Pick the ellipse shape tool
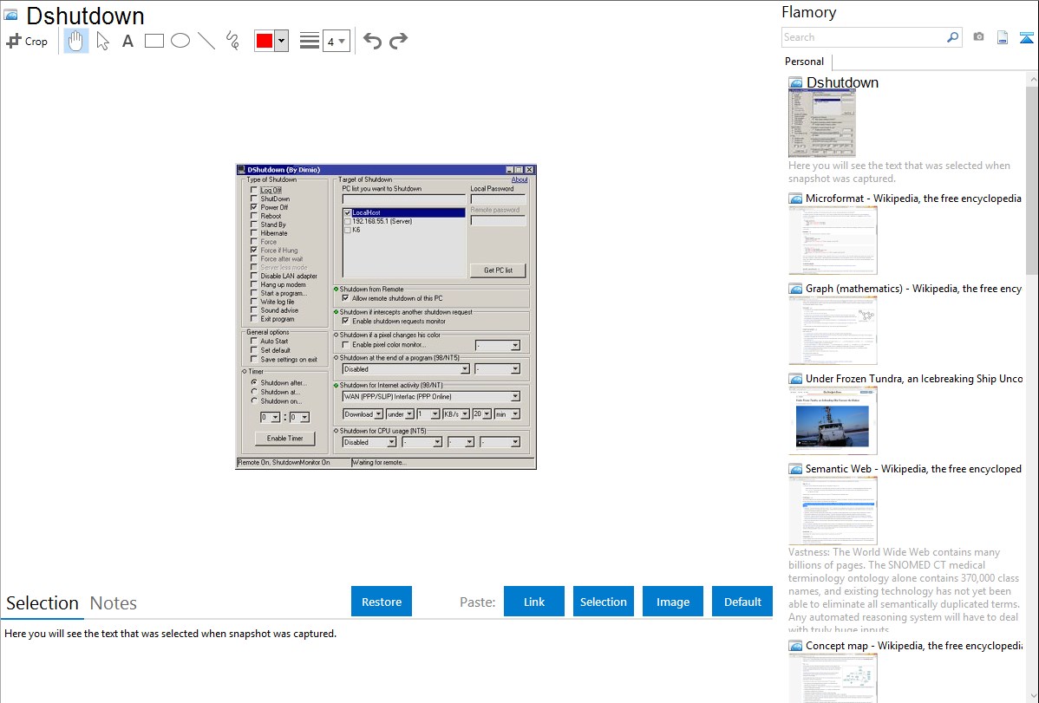Viewport: 1039px width, 703px height. coord(180,41)
